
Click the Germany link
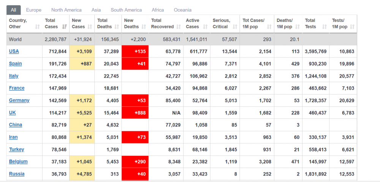tap(19, 100)
